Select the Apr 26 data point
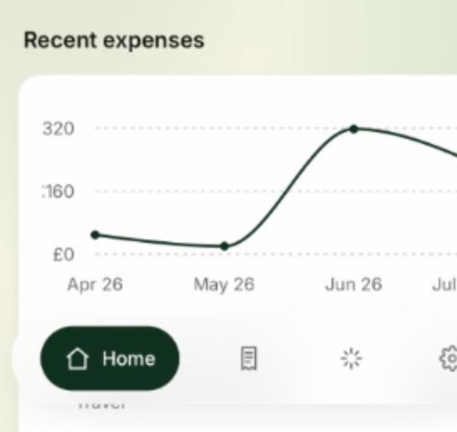The image size is (457, 432). (x=95, y=234)
